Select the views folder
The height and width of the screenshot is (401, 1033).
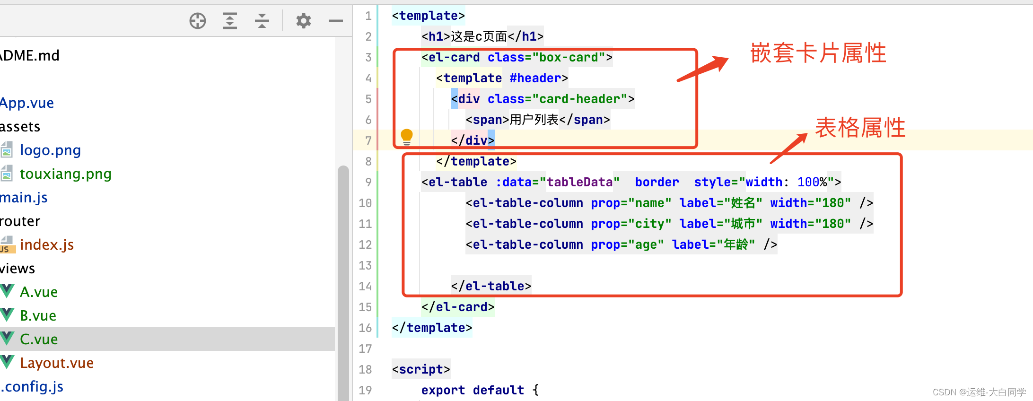pyautogui.click(x=18, y=268)
